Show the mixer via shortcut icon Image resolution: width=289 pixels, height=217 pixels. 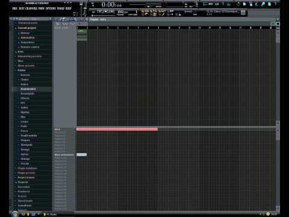click(x=229, y=4)
